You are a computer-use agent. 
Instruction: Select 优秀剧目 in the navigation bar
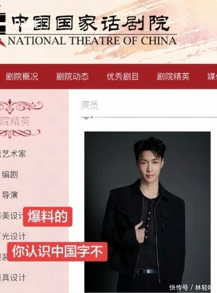123,77
